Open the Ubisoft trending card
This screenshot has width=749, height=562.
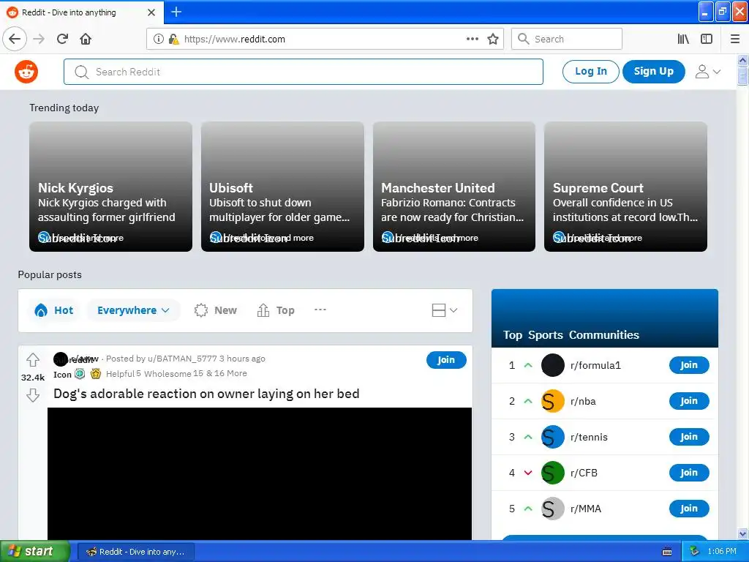coord(282,187)
